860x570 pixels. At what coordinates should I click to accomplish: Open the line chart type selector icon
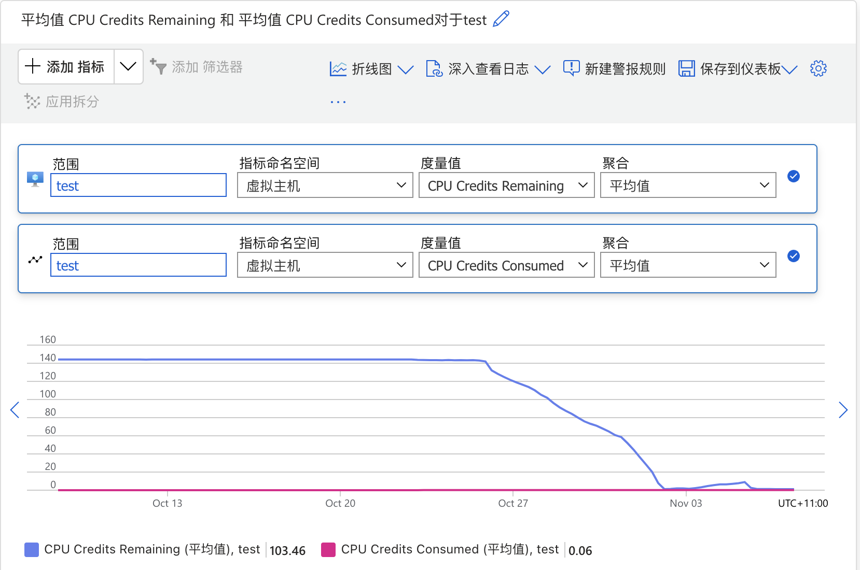coord(338,68)
